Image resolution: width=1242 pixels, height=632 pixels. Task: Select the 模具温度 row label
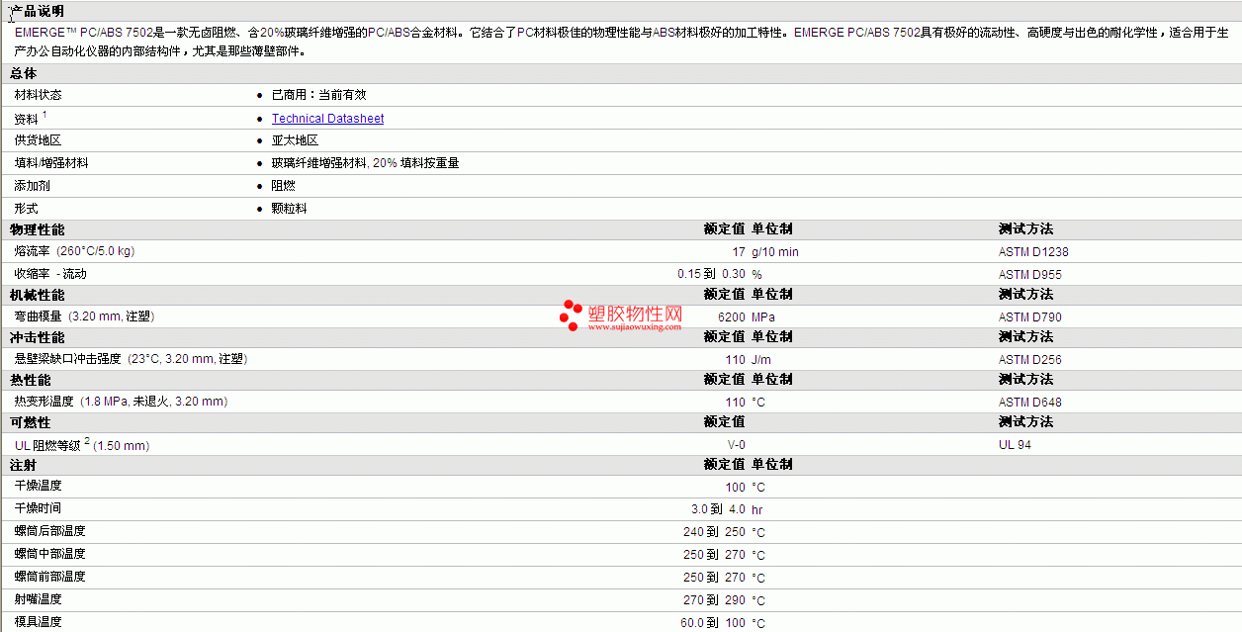click(x=38, y=622)
